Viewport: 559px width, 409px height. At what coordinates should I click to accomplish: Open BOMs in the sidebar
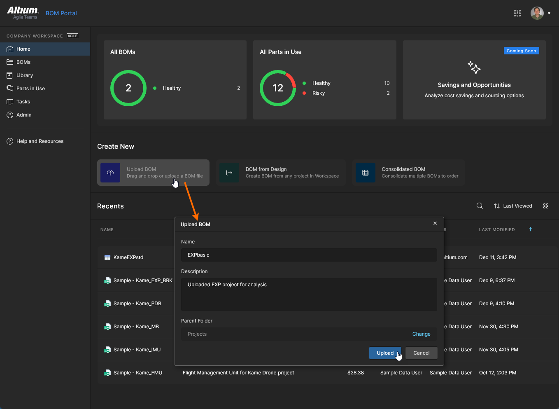pyautogui.click(x=23, y=62)
